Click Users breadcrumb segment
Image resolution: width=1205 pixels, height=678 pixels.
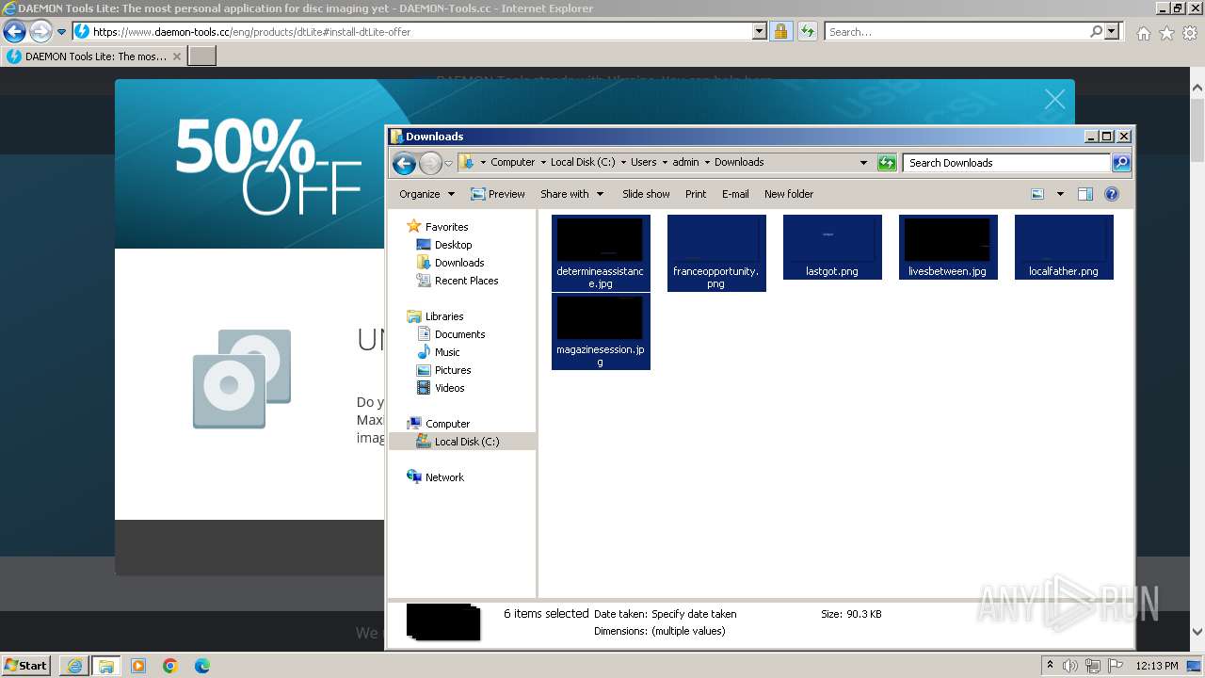click(x=644, y=162)
